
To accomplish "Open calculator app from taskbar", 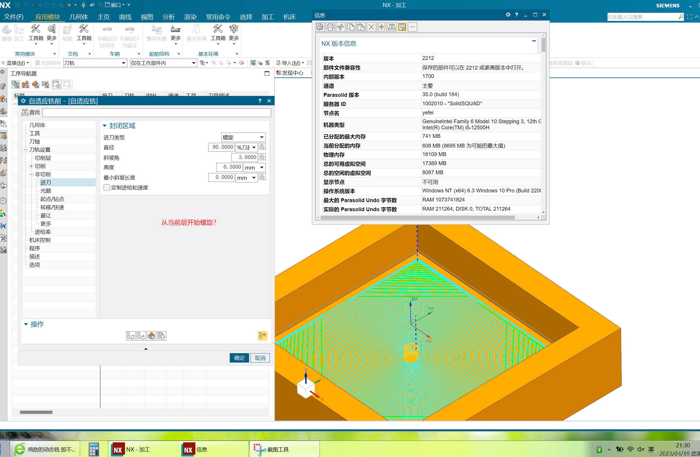I will (94, 449).
